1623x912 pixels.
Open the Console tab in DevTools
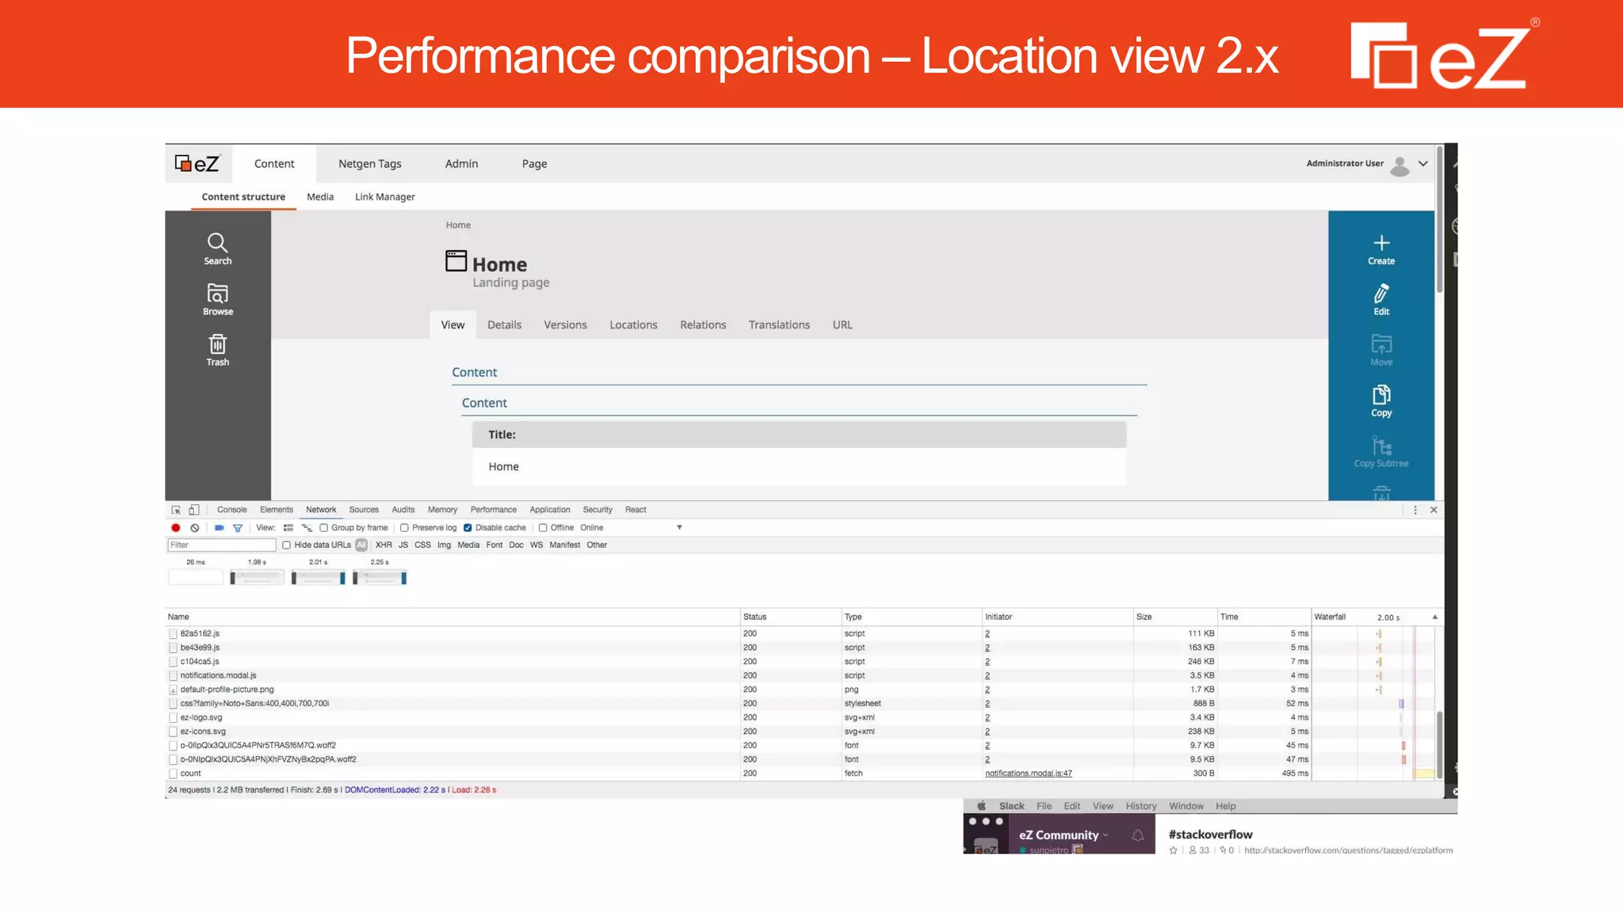pyautogui.click(x=232, y=510)
